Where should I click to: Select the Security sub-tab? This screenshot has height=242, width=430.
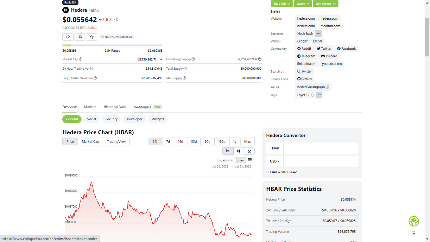point(111,119)
